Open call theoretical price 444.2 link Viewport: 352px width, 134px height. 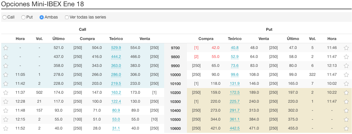tap(116, 57)
